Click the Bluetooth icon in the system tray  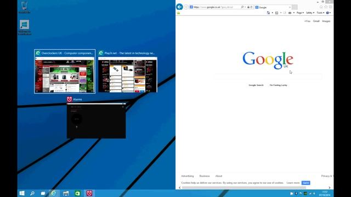click(x=296, y=193)
